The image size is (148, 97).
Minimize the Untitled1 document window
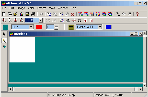[132, 34]
